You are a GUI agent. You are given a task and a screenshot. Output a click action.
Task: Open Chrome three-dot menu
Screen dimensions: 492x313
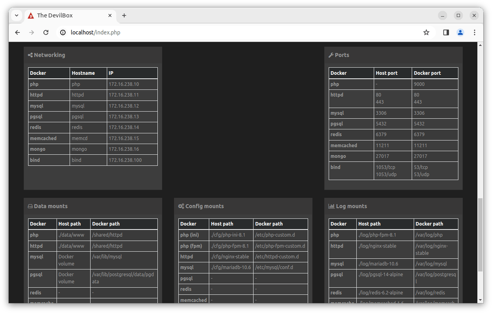click(x=474, y=32)
